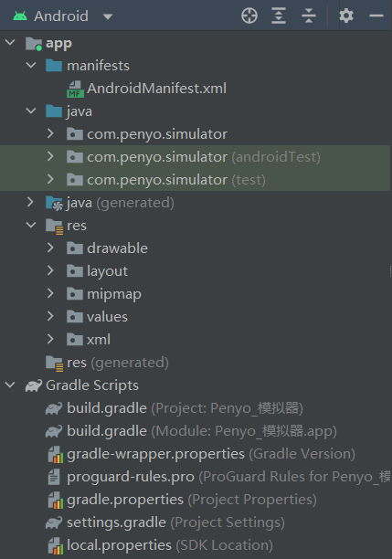Screen dimensions: 392x559
Task: Expand the com.penyo.simulator (androidTest) package
Action: [50, 156]
